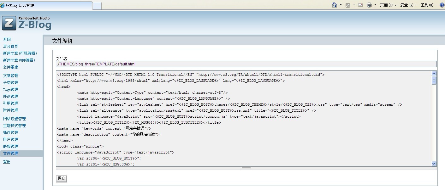Click the IE Home icon
This screenshot has width=445, height=190.
pos(335,5)
